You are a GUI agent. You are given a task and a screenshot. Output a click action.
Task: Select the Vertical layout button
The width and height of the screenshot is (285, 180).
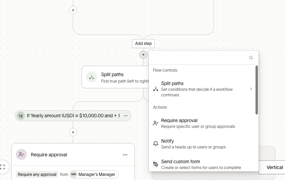click(x=272, y=167)
